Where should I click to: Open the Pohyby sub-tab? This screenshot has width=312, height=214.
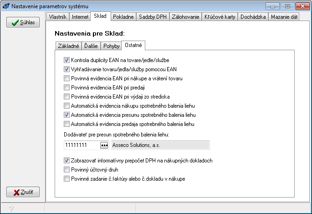coord(111,46)
